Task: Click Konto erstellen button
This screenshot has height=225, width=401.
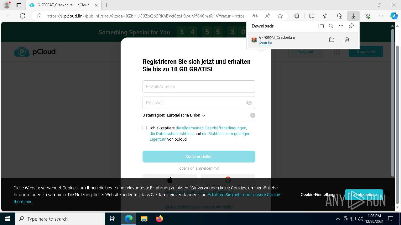Action: pos(199,157)
